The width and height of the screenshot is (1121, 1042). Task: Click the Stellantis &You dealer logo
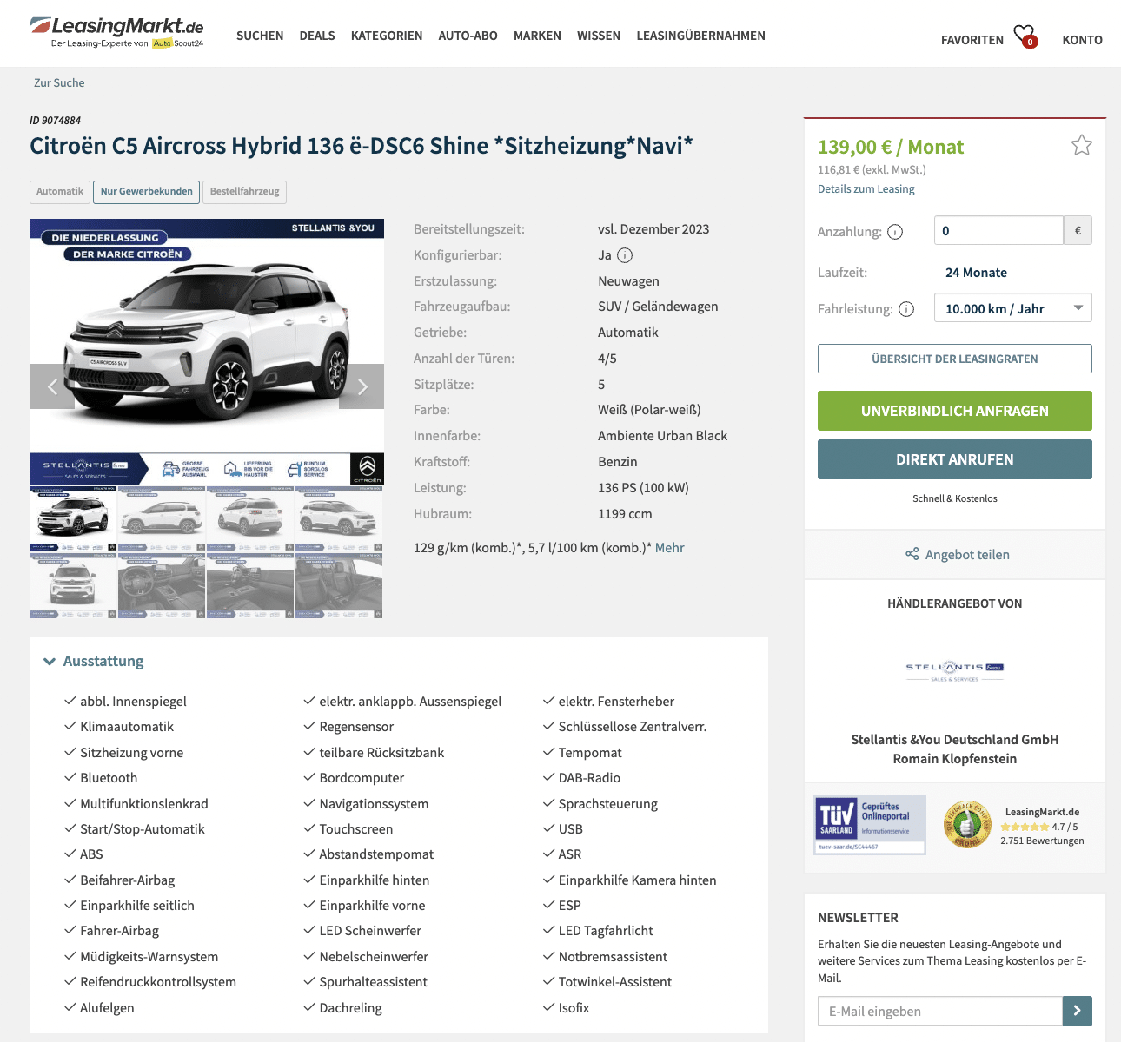955,672
